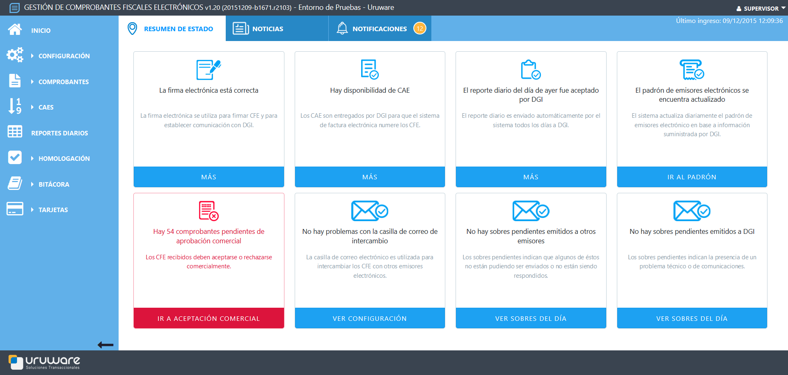The height and width of the screenshot is (375, 788).
Task: Expand the CAES sidebar menu
Action: point(46,107)
